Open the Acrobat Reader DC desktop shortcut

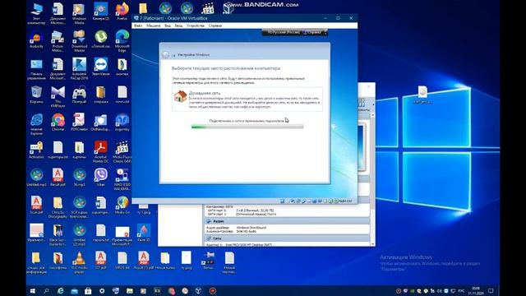(x=100, y=151)
